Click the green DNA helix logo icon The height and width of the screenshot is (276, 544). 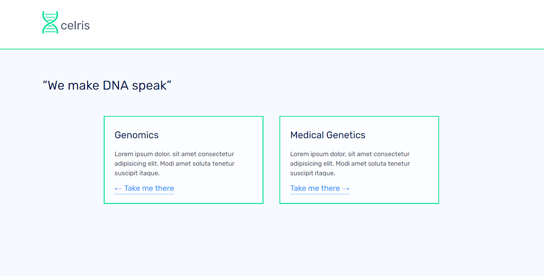click(x=50, y=23)
